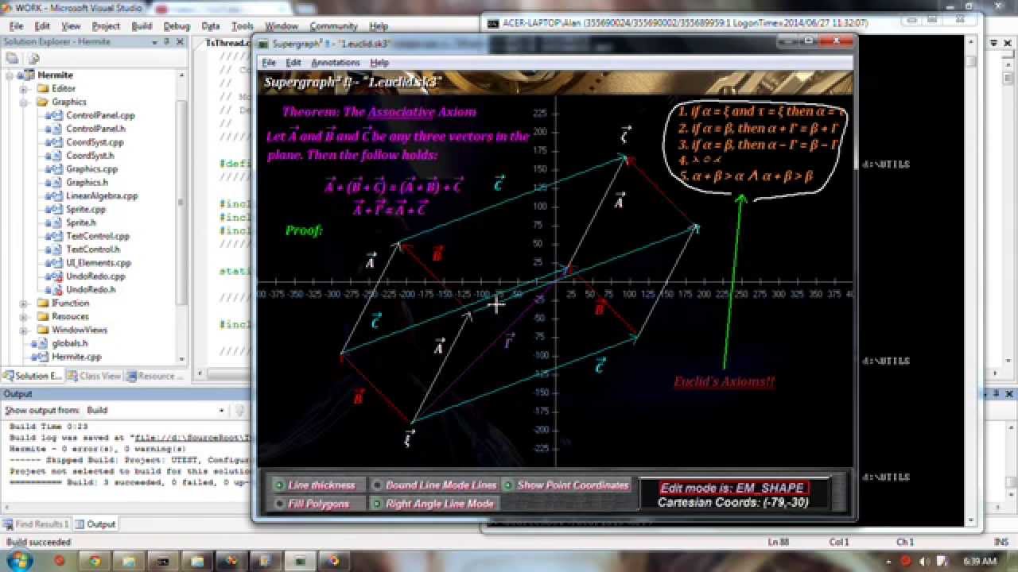Viewport: 1018px width, 572px height.
Task: Click the Graphics folder icon
Action: point(43,102)
